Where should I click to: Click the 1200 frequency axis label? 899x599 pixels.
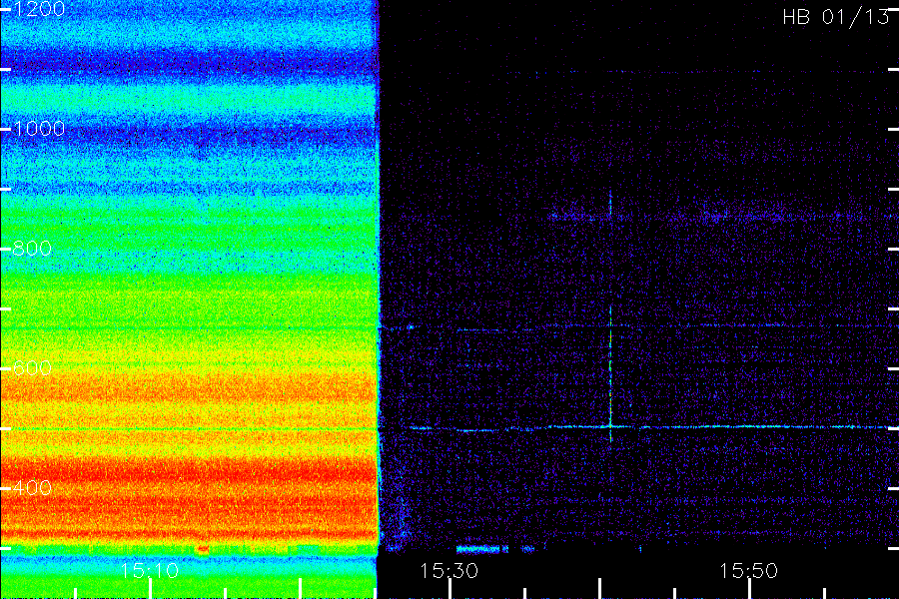38,9
